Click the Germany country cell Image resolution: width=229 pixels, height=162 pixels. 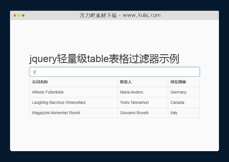(178, 92)
